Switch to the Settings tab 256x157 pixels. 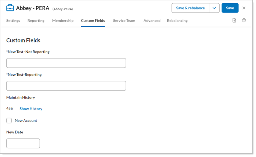click(x=13, y=21)
